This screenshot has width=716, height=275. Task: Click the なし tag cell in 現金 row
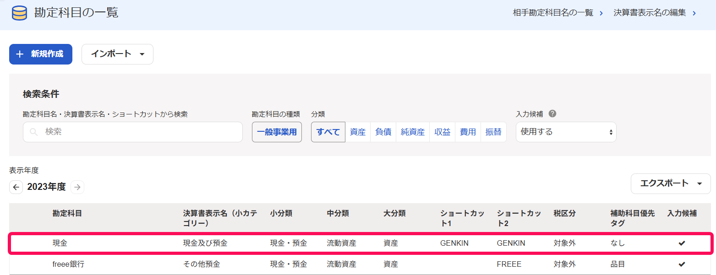[618, 243]
